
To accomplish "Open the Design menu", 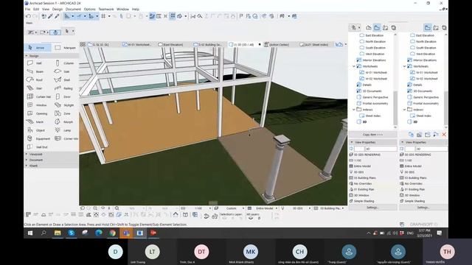I will coord(58,10).
